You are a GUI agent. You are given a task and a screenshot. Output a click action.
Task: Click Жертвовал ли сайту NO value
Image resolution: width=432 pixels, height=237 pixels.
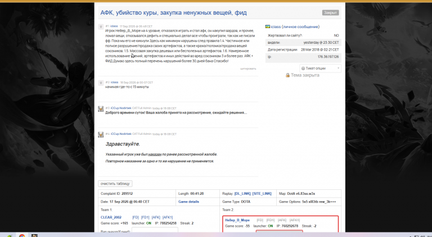point(336,35)
